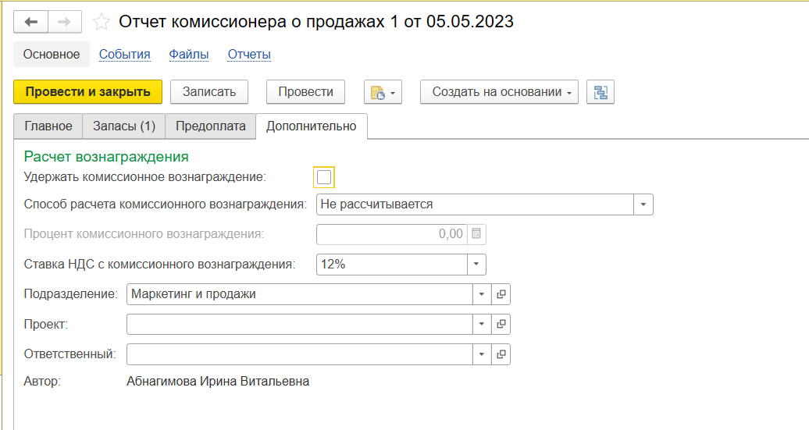809x430 pixels.
Task: Switch to the Запасы (1) tab
Action: [x=123, y=126]
